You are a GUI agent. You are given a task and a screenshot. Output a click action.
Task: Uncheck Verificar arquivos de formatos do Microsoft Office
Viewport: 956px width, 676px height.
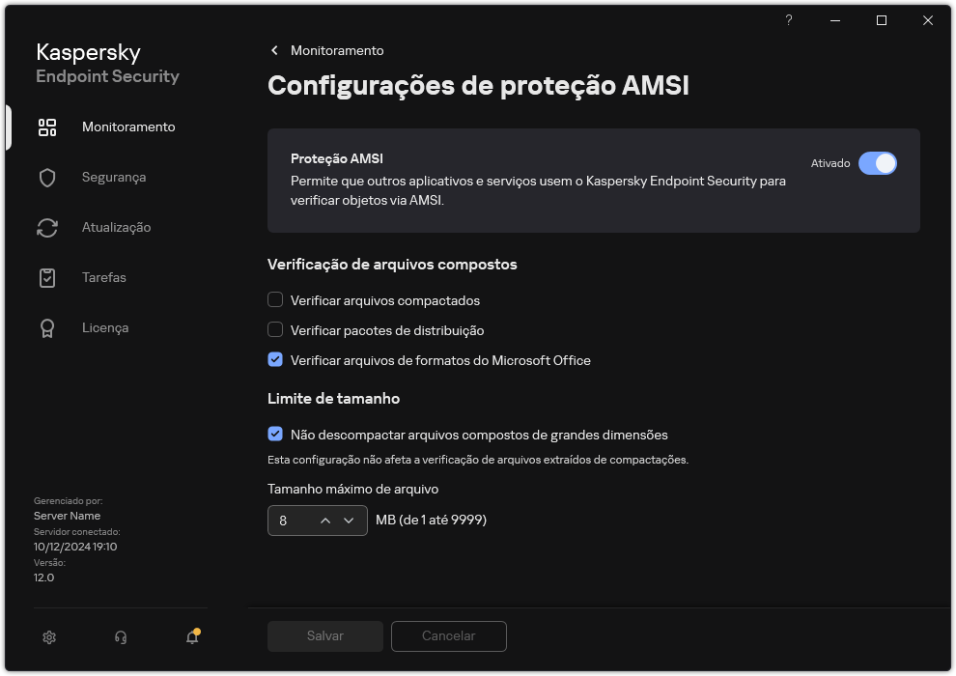(x=275, y=360)
